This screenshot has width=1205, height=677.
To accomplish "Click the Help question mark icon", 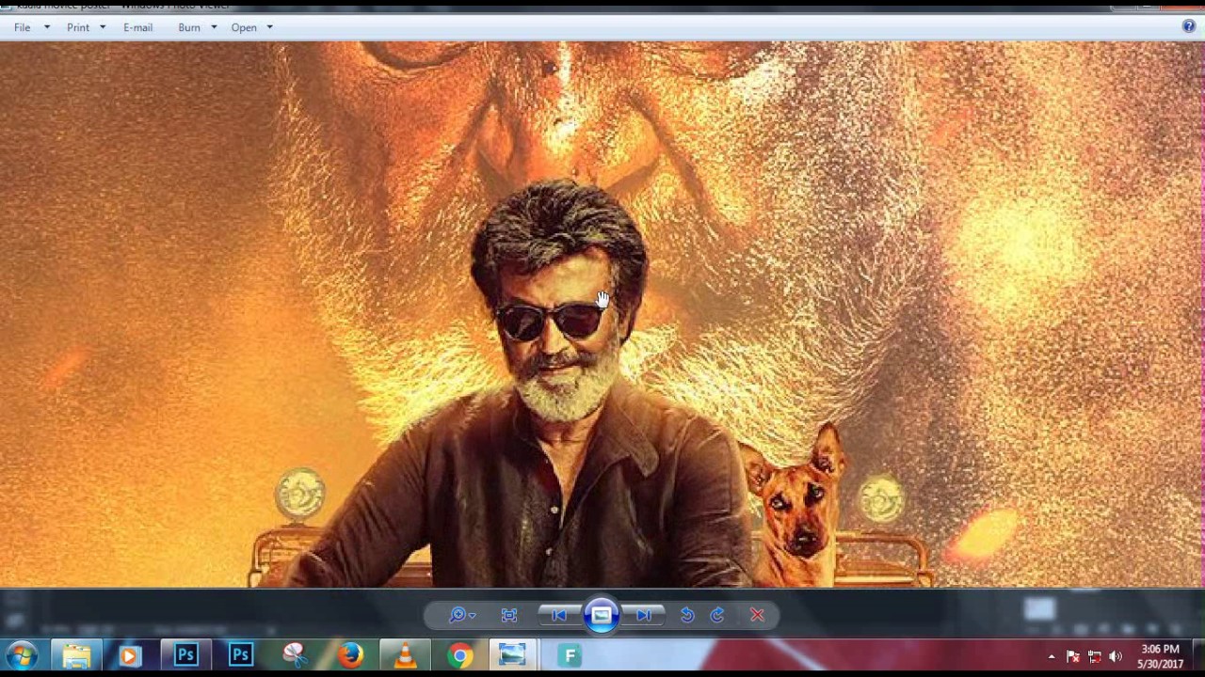I will click(x=1189, y=26).
